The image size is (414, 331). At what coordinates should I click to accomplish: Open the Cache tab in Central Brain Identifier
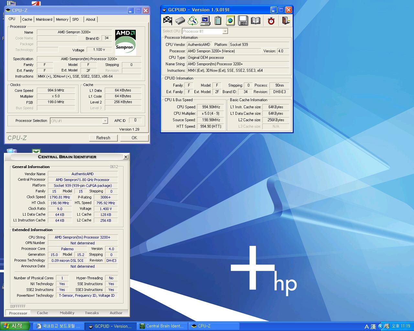[42, 313]
